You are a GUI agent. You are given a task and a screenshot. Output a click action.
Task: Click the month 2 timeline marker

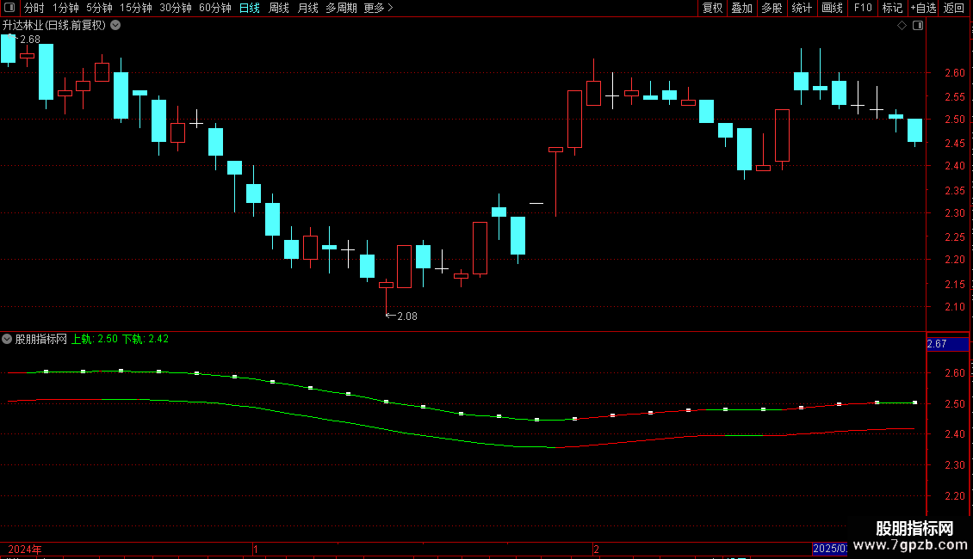point(597,549)
